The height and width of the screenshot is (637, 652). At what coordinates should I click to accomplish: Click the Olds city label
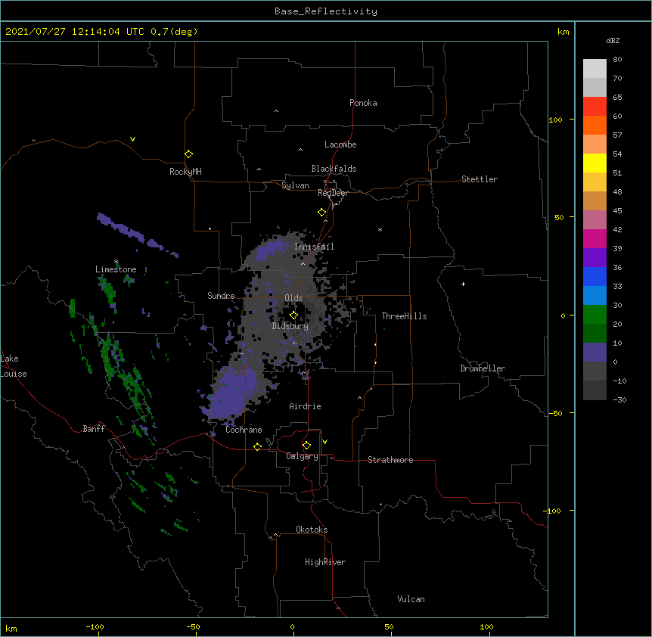tap(293, 298)
